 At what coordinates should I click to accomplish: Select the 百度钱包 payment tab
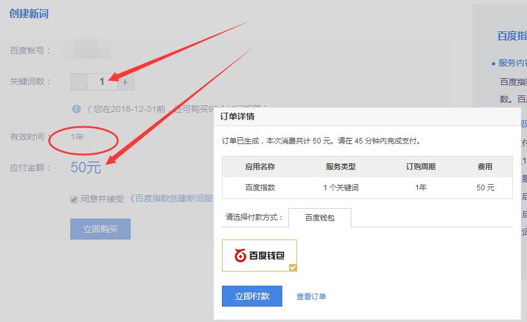pos(320,217)
